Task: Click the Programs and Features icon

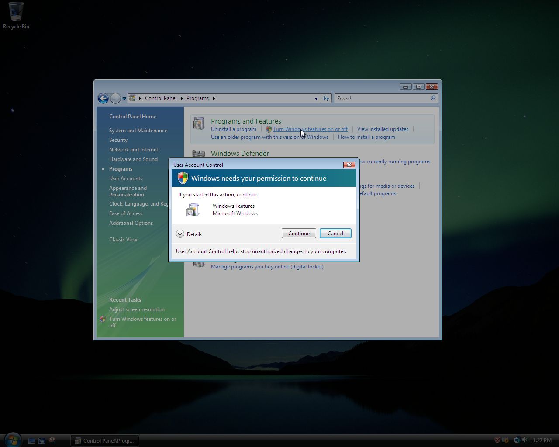Action: (199, 124)
